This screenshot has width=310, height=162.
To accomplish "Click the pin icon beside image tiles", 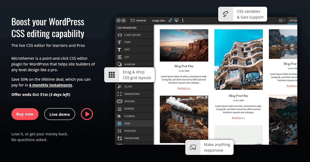I will [170, 20].
